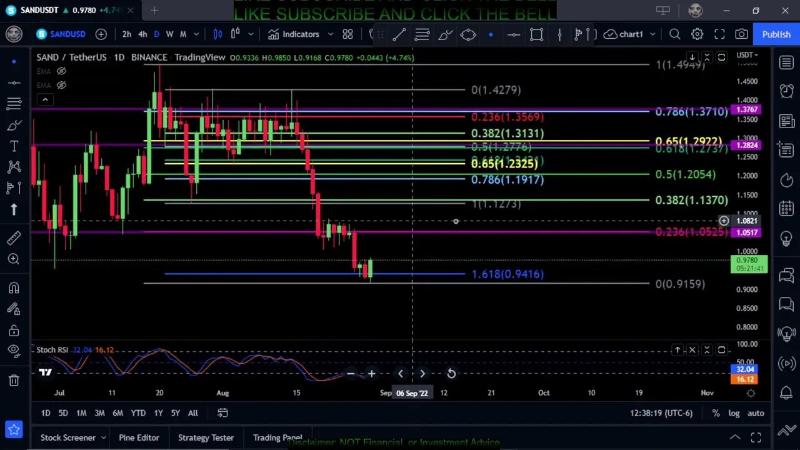Hide all drawings with eye icon

[x=14, y=351]
